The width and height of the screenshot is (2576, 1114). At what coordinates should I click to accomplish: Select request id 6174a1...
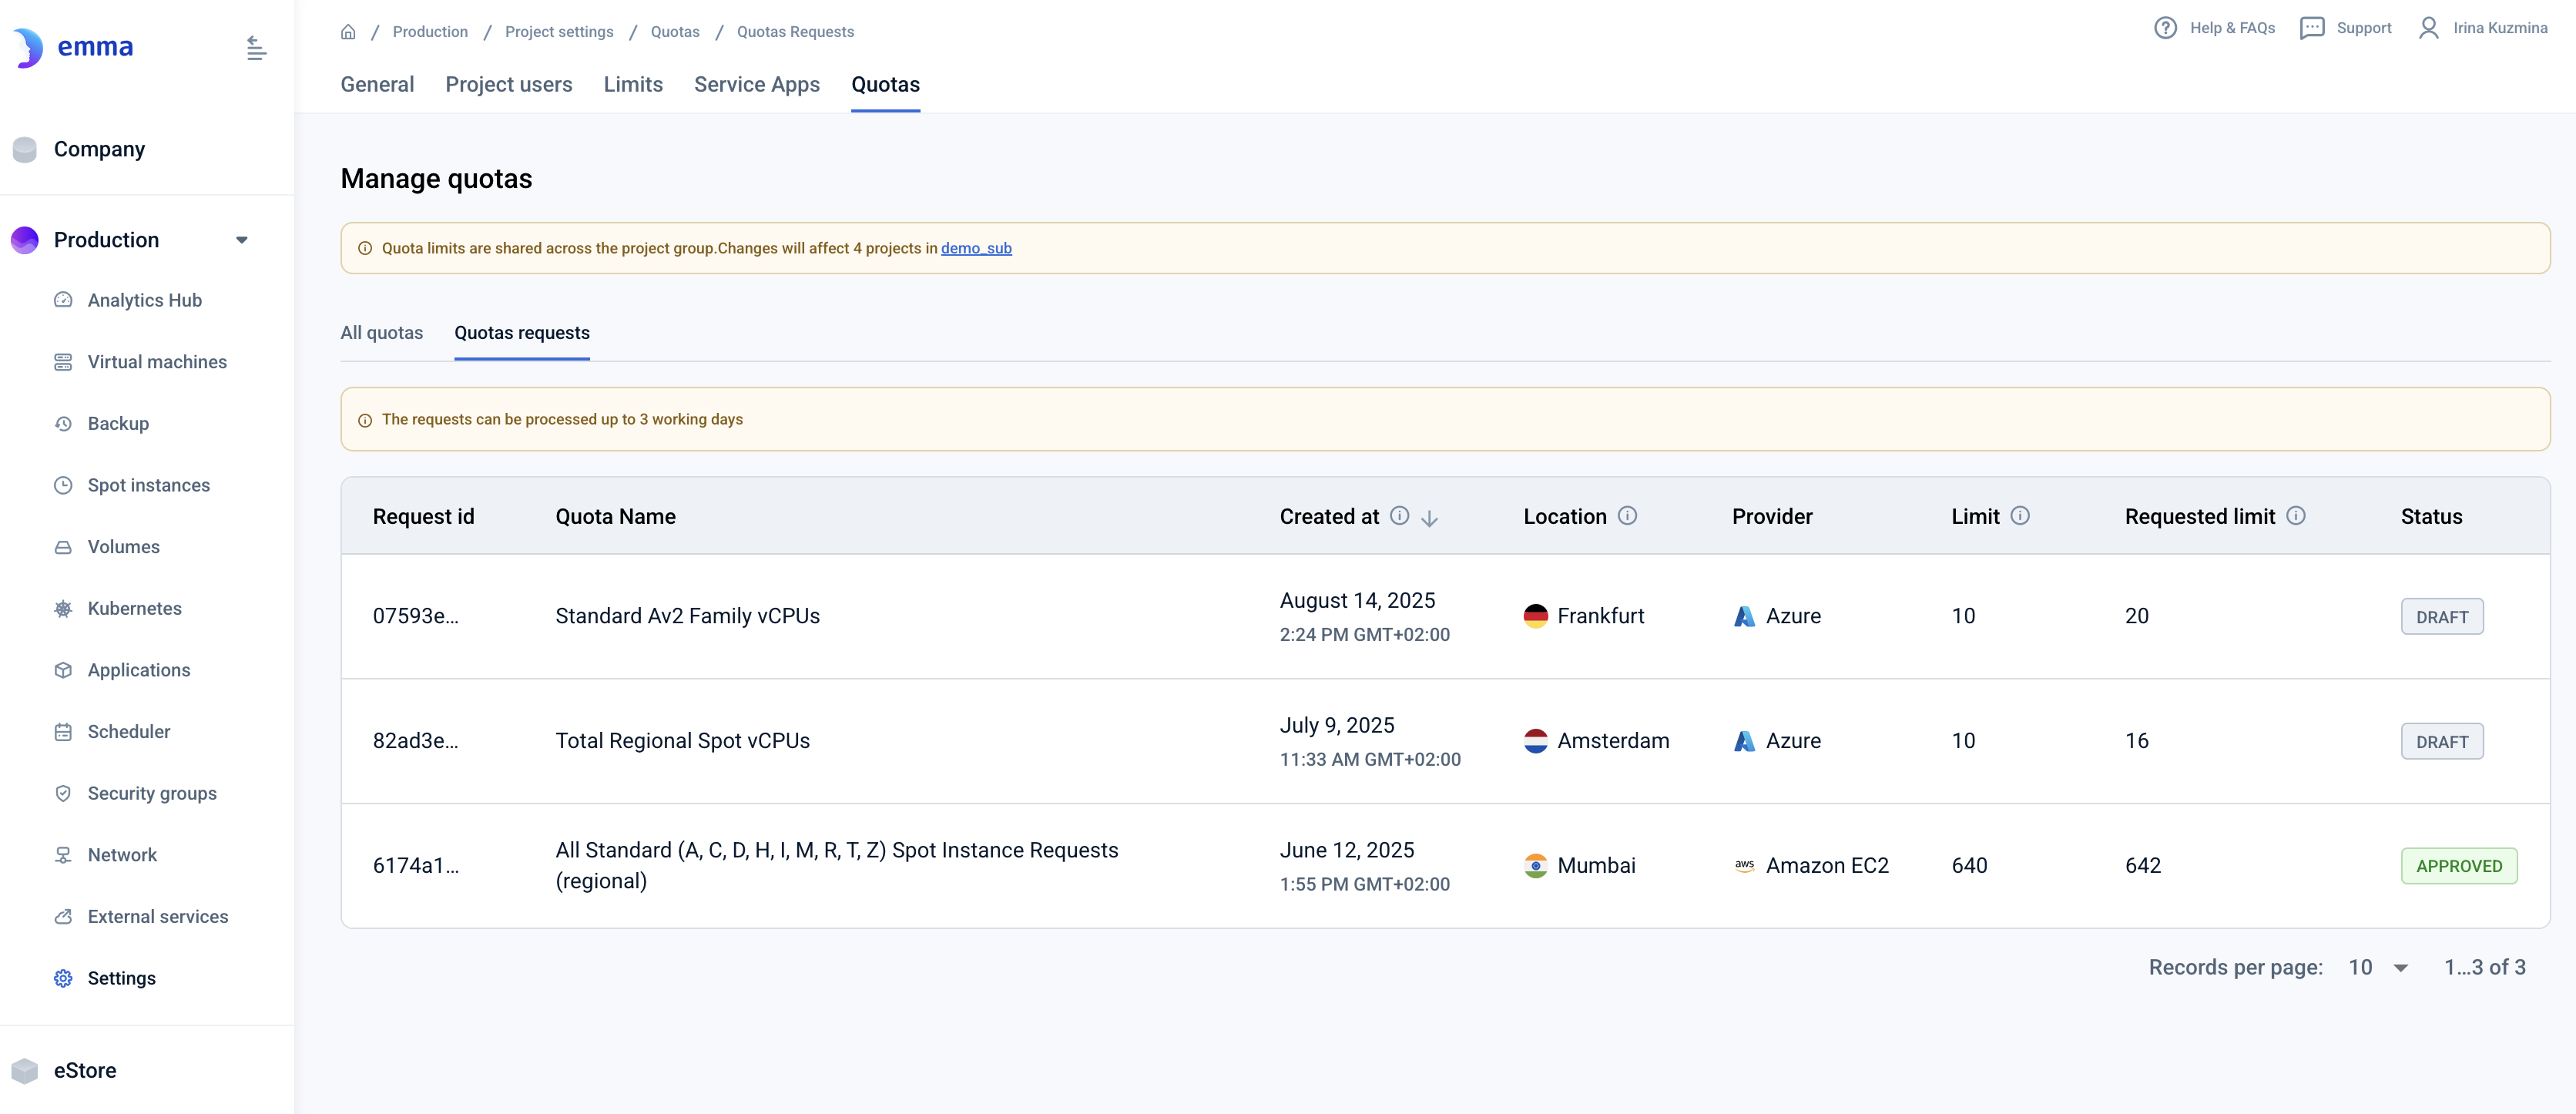415,866
